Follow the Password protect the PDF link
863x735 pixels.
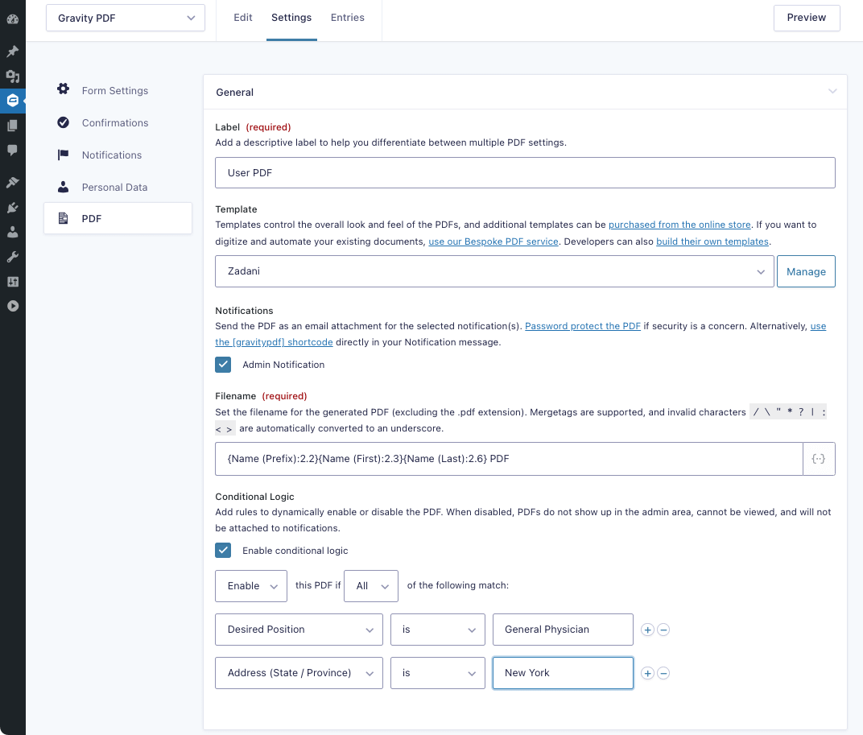[x=583, y=326]
